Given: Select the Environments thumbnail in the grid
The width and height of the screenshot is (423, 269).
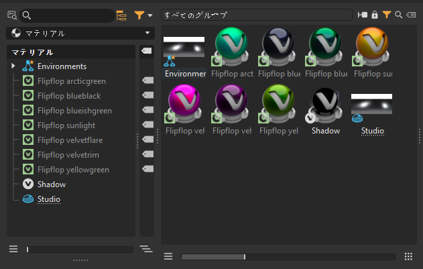Looking at the screenshot, I should coord(184,51).
